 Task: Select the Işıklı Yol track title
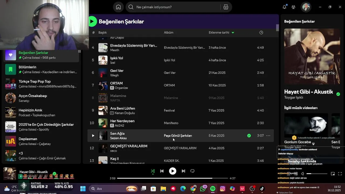point(116,58)
